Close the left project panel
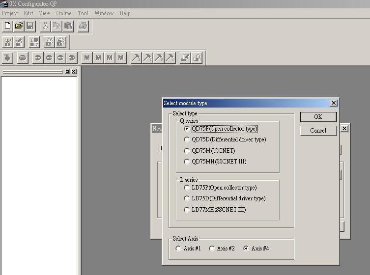The image size is (370, 275). (x=74, y=72)
